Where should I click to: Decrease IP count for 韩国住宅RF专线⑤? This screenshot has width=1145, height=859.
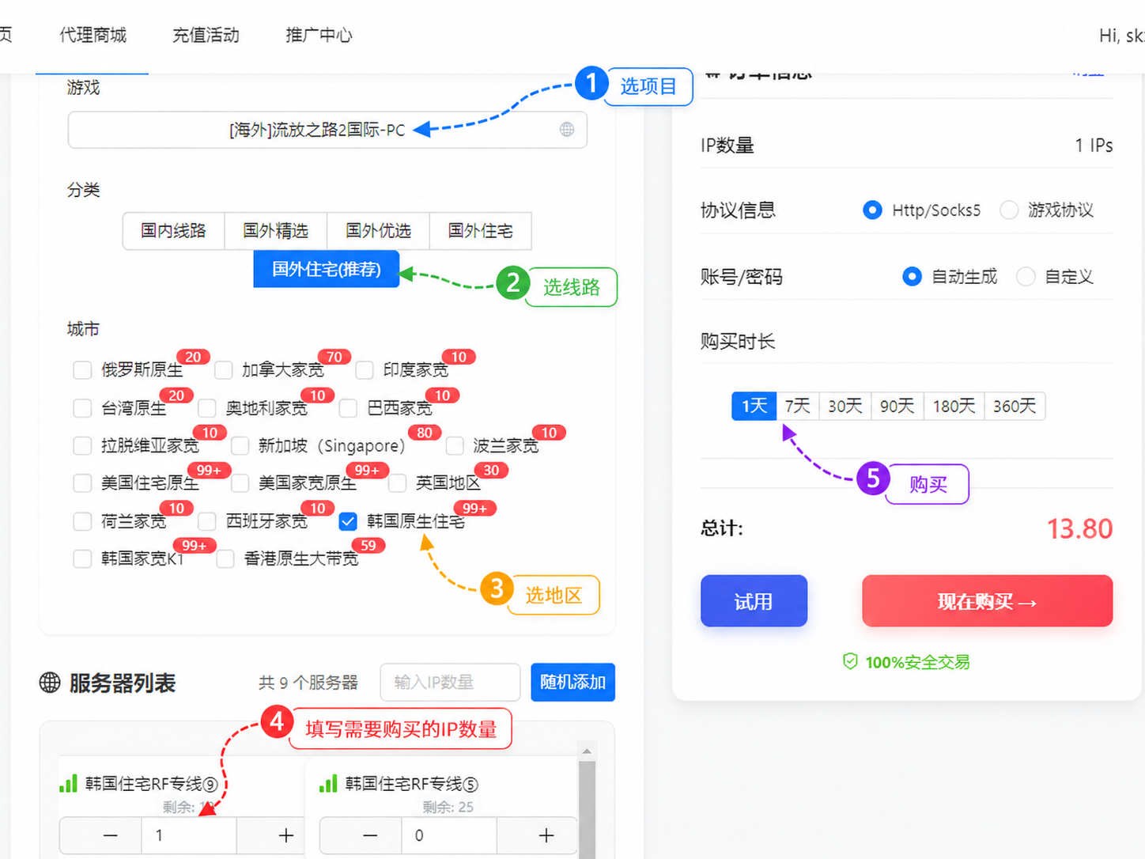coord(370,835)
